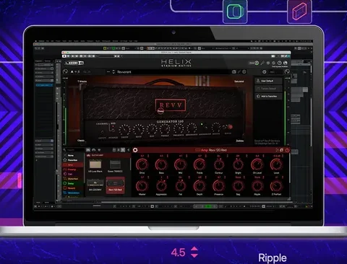Click the Revv 120 Red bypass power icon
The width and height of the screenshot is (347, 264).
[287, 150]
